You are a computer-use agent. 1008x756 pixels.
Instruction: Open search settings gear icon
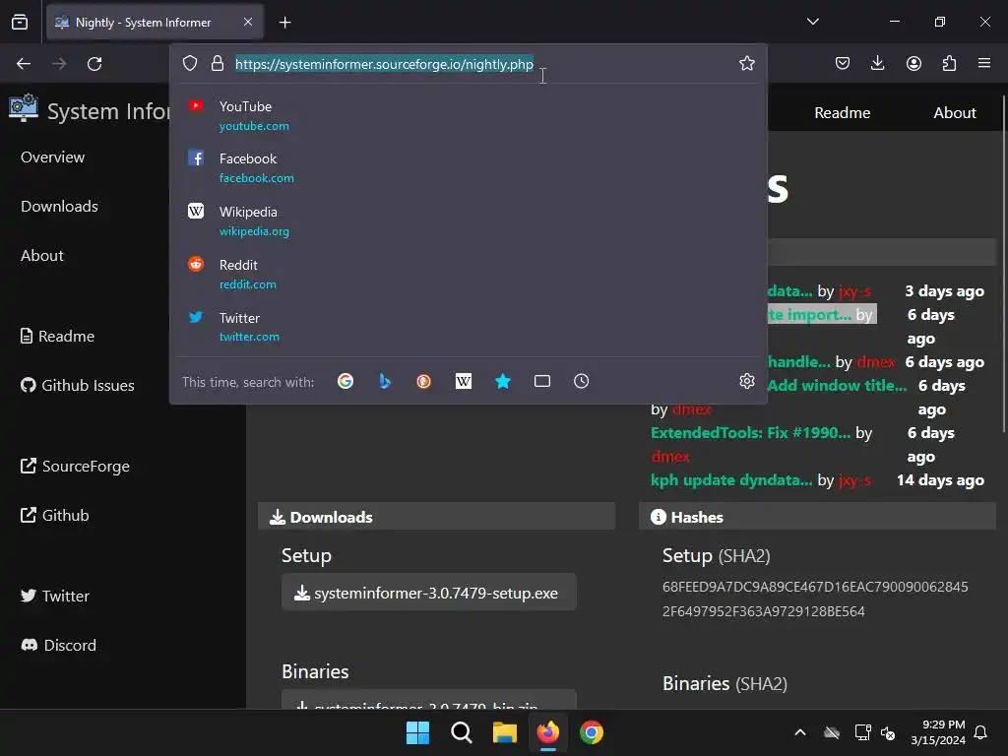pyautogui.click(x=746, y=381)
